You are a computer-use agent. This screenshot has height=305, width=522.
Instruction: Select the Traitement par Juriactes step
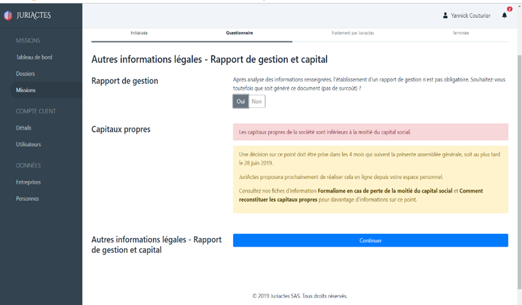click(x=353, y=33)
